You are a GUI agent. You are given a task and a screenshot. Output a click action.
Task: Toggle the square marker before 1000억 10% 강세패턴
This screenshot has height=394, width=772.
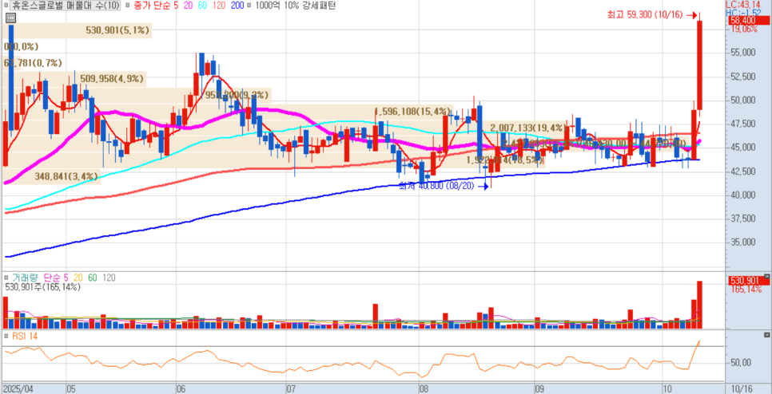pos(248,6)
